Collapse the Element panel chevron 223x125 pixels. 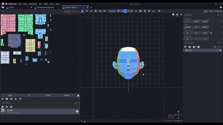[x=221, y=15]
